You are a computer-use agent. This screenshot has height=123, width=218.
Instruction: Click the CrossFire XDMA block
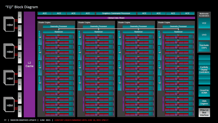[204, 92]
